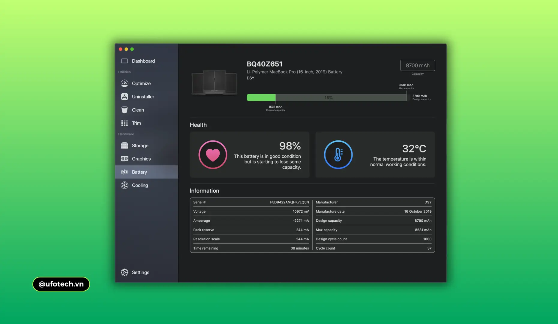This screenshot has width=558, height=324.
Task: Click the Voltage value 10972 mV
Action: click(301, 211)
